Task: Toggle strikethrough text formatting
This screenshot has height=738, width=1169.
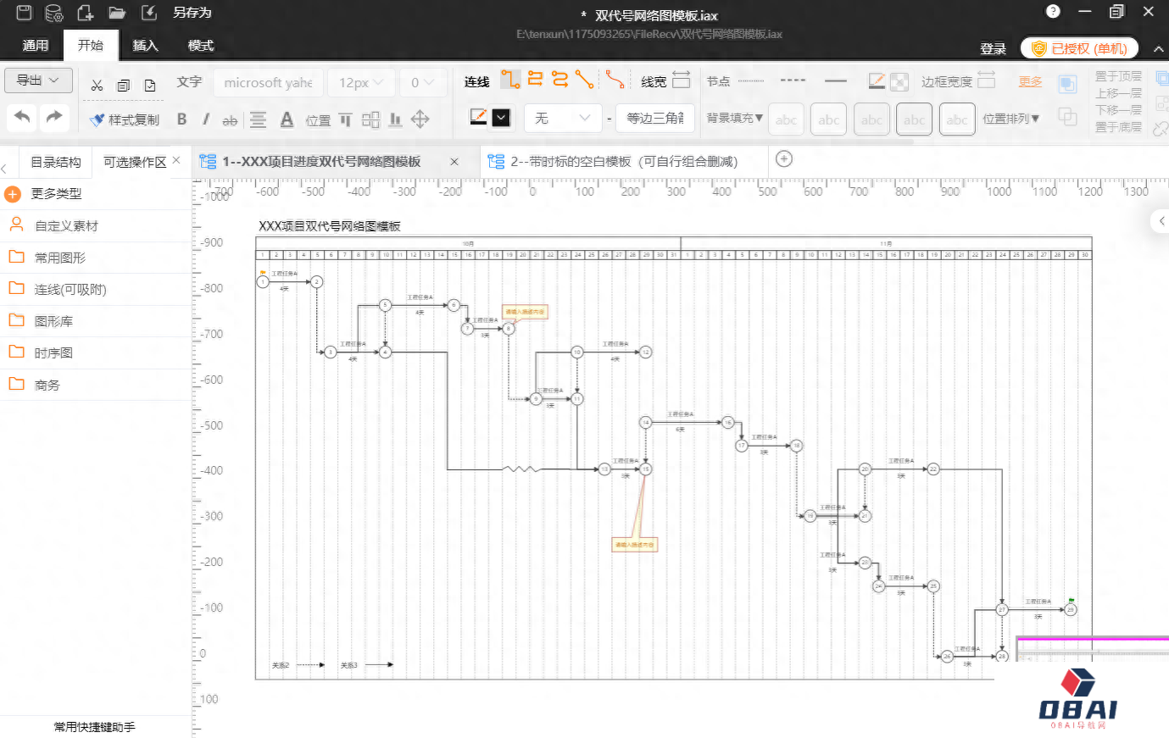Action: click(230, 120)
